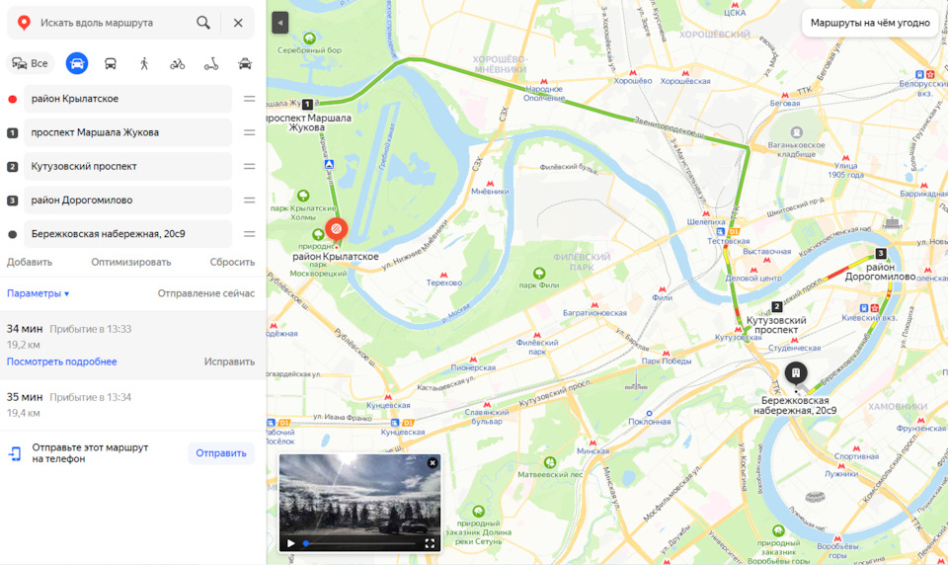Click 'Маршруты на чём угодно' button
The image size is (948, 565).
[x=870, y=23]
